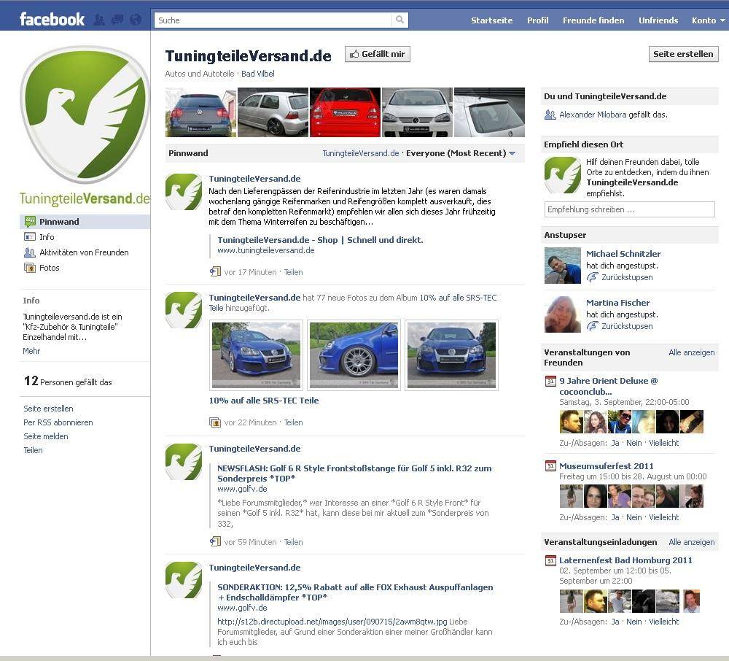The height and width of the screenshot is (661, 729).
Task: Open Unfriends in top navigation
Action: point(658,20)
